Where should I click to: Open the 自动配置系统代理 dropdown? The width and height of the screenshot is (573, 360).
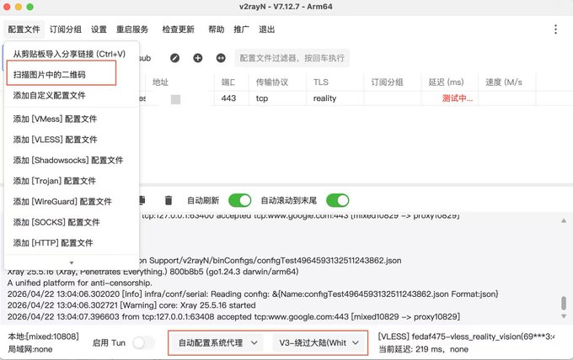tap(217, 343)
